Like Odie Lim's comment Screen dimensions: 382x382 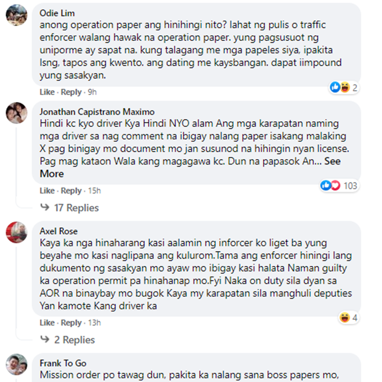point(47,92)
